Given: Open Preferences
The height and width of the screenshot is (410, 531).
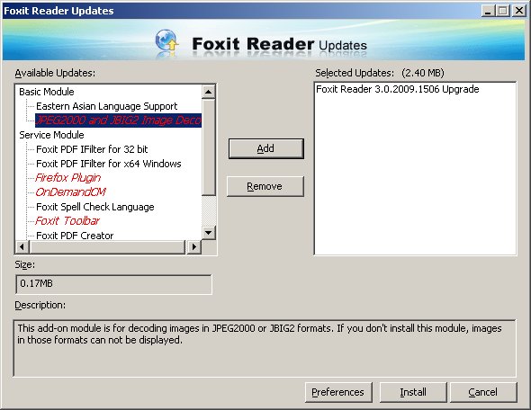Looking at the screenshot, I should click(x=338, y=392).
